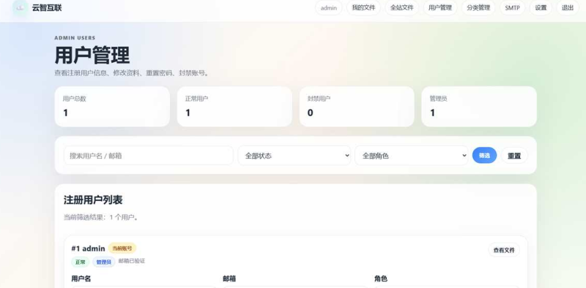Focus the 搜索用户名 / 邮箱 search field
The width and height of the screenshot is (586, 288).
(149, 156)
